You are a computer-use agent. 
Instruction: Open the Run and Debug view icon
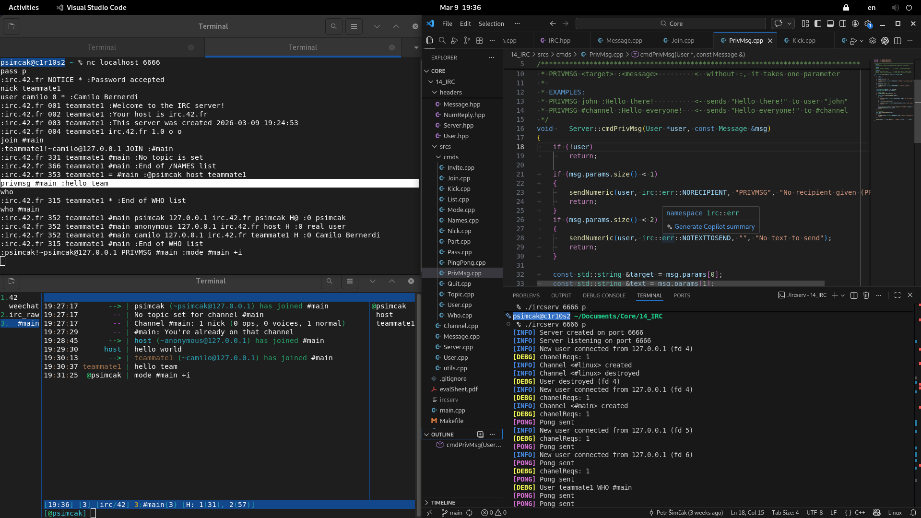click(x=454, y=41)
